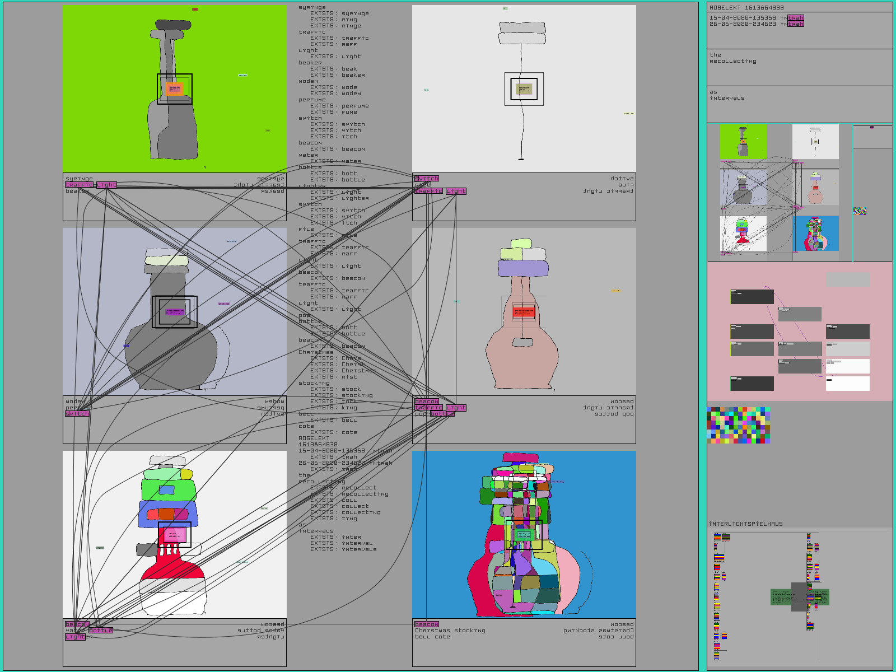This screenshot has height=672, width=896.
Task: Click the purple label on the gray round bottle
Action: pyautogui.click(x=174, y=311)
